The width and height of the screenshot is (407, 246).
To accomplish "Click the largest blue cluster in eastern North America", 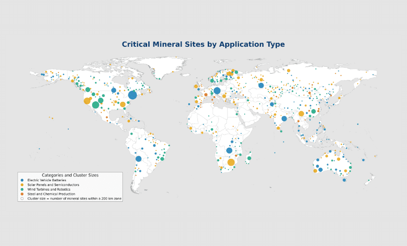I will click(x=133, y=95).
